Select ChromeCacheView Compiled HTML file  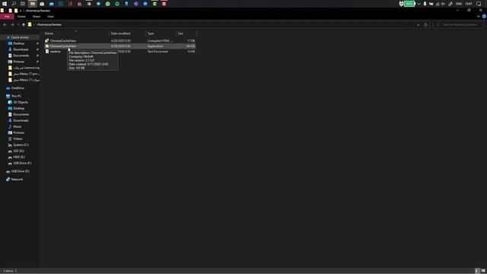click(119, 40)
